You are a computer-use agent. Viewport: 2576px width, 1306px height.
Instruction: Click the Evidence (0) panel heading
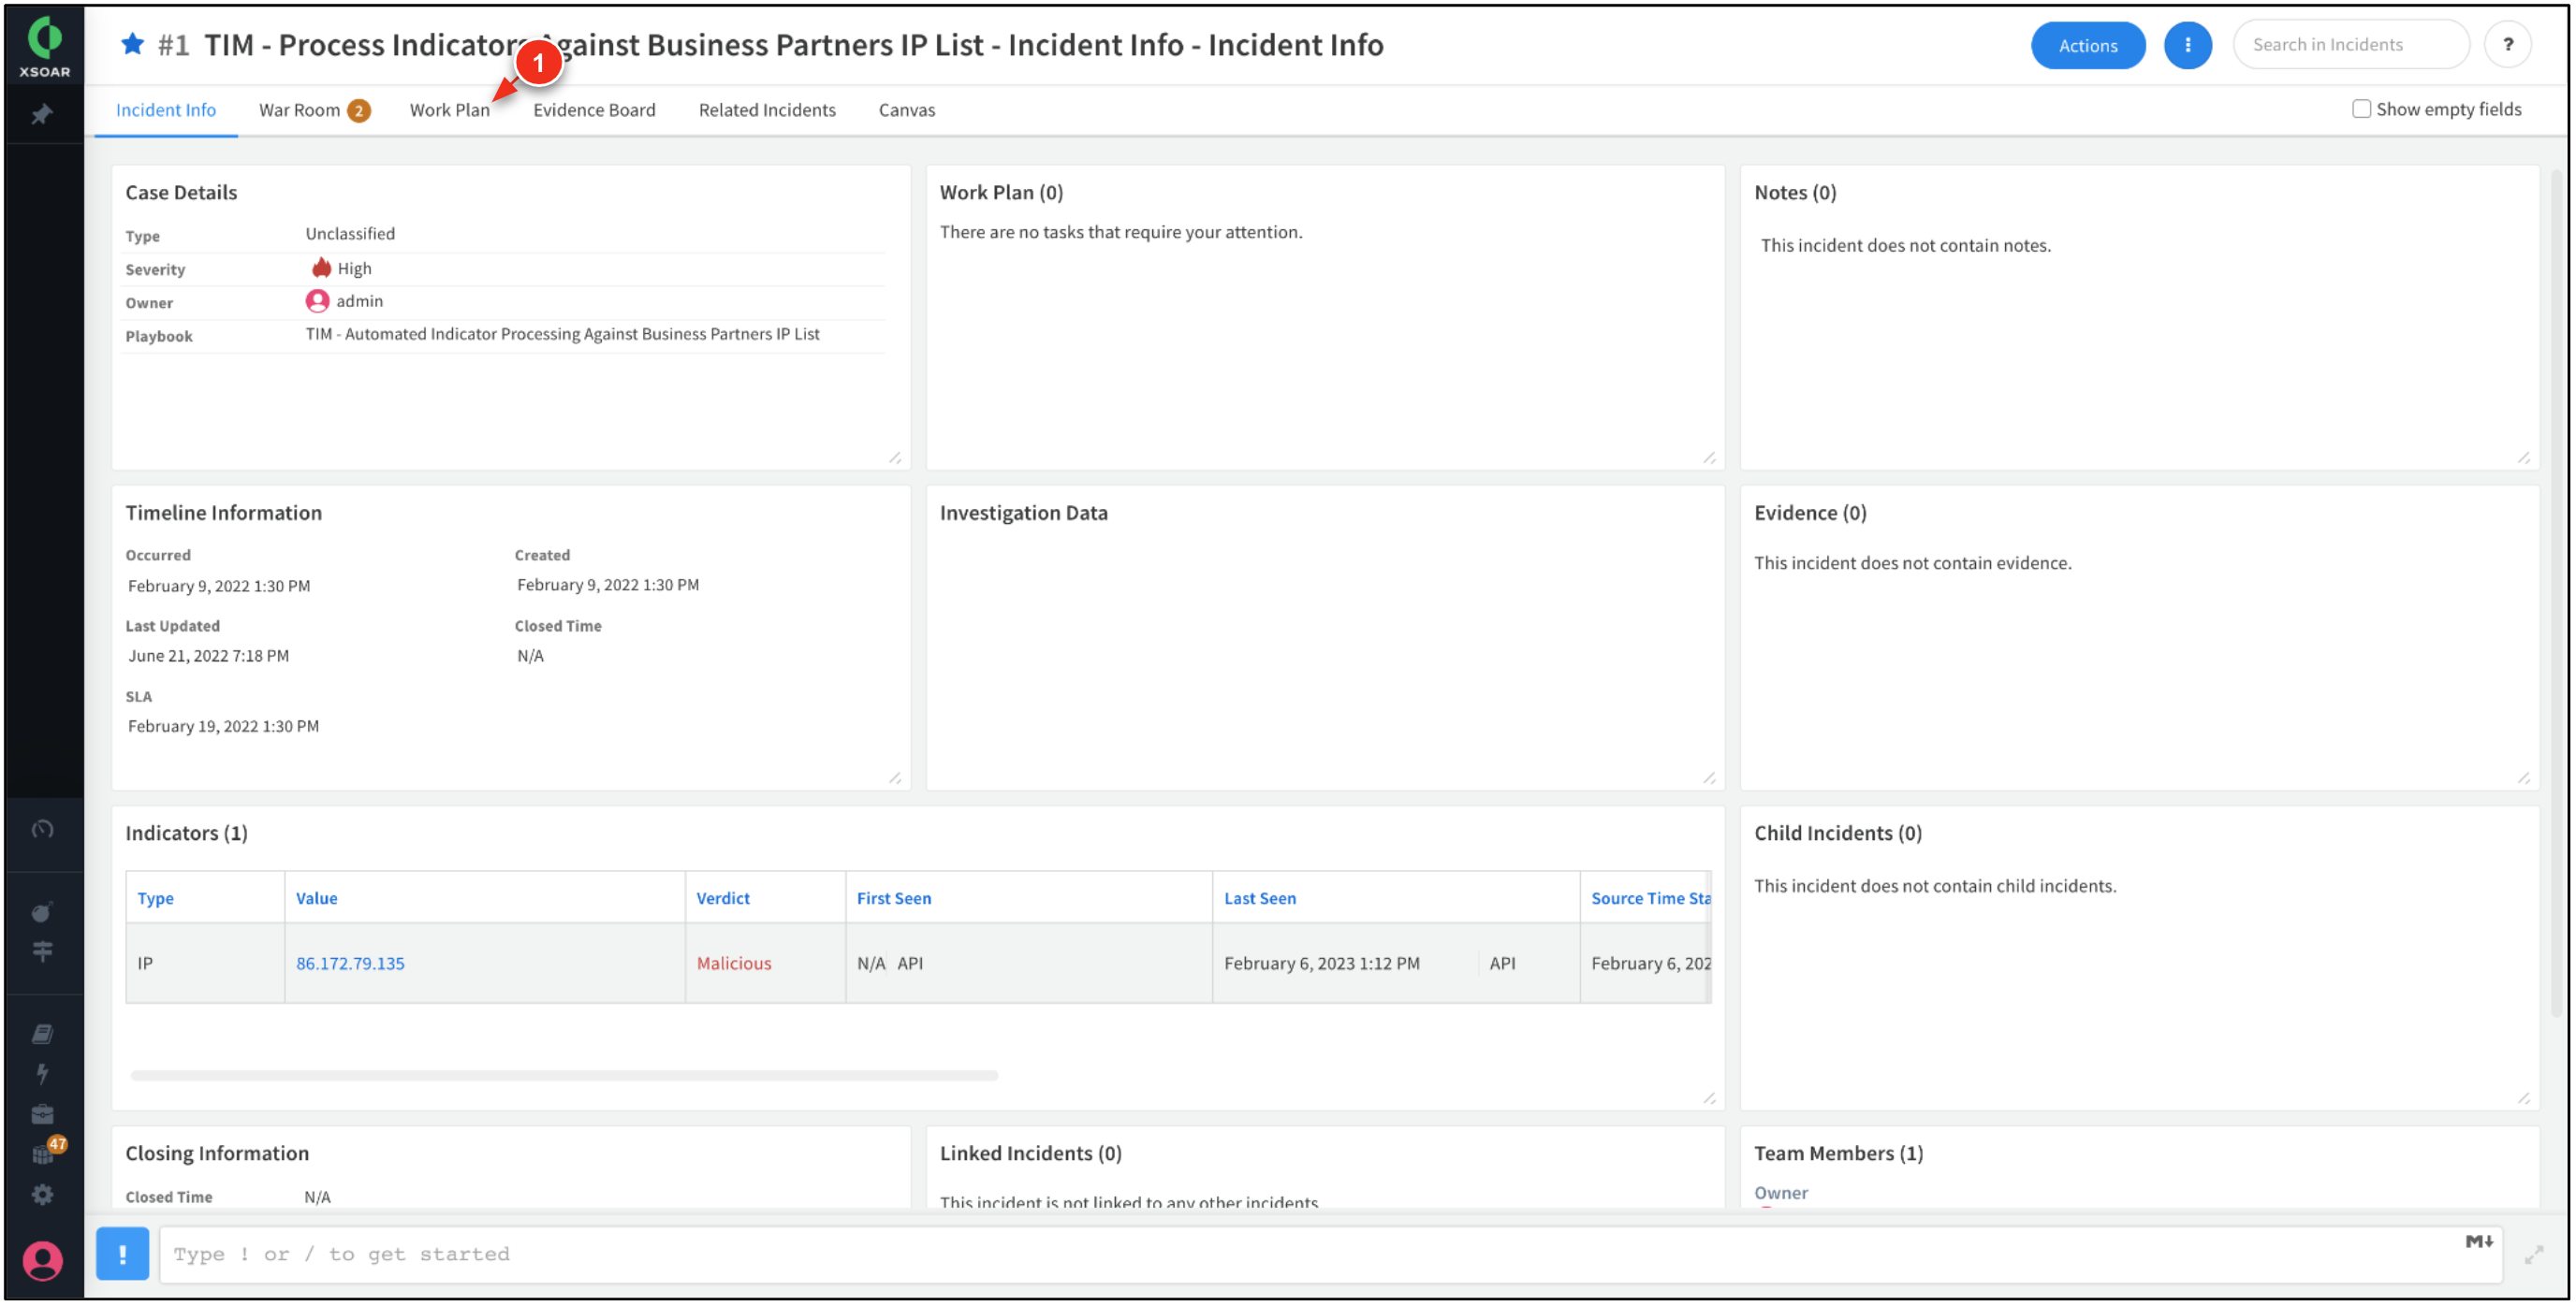point(1810,513)
